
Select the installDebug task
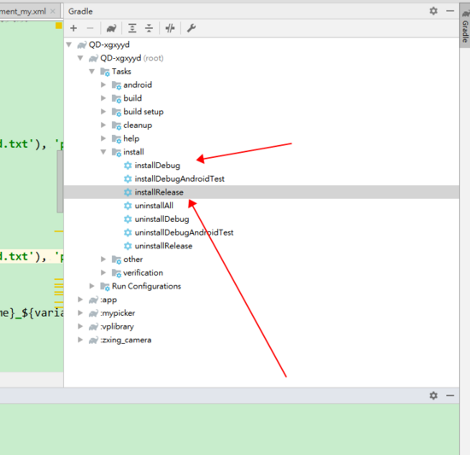point(157,166)
